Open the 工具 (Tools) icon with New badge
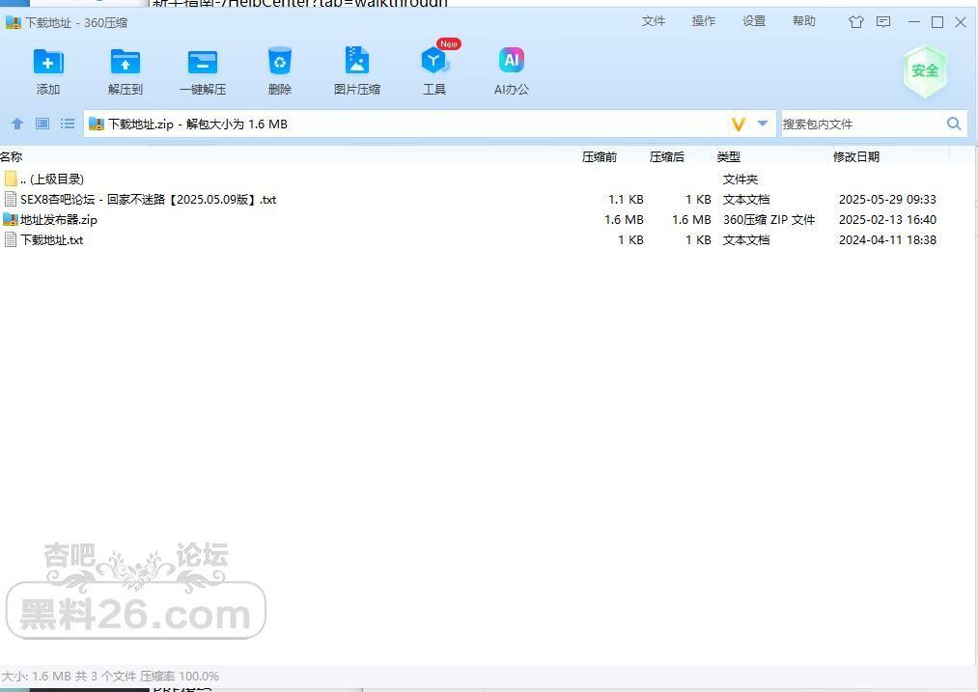Viewport: 978px width, 692px height. (x=434, y=61)
